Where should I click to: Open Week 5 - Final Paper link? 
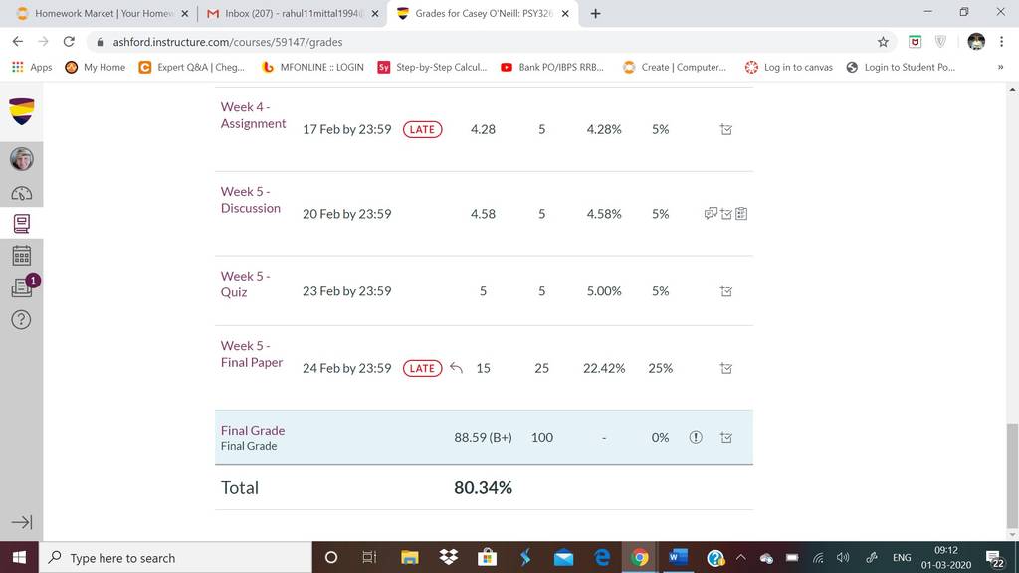click(252, 354)
